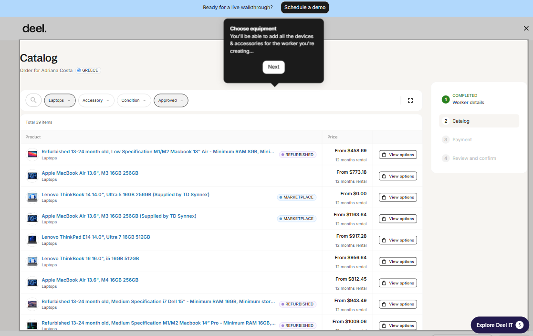View options for Lenovo ThinkBook 16
The width and height of the screenshot is (533, 336).
(x=397, y=262)
